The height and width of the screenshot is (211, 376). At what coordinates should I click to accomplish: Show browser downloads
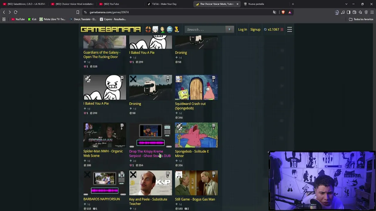coord(337,12)
